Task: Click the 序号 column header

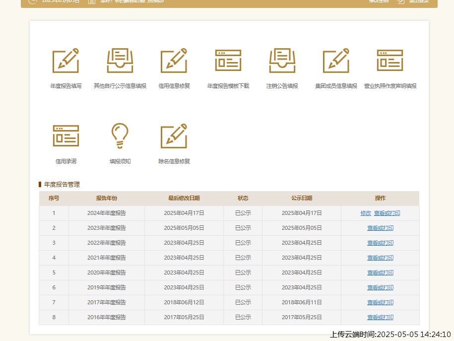Action: [54, 198]
